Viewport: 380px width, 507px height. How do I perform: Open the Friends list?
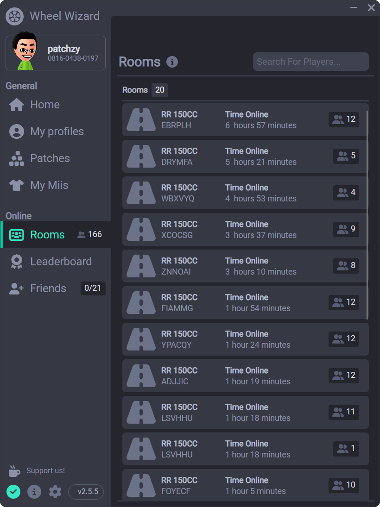(x=56, y=288)
